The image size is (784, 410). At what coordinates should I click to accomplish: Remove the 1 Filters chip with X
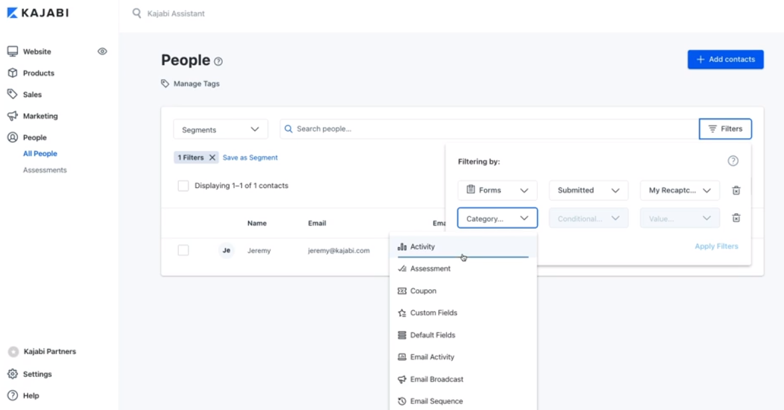[x=212, y=157]
